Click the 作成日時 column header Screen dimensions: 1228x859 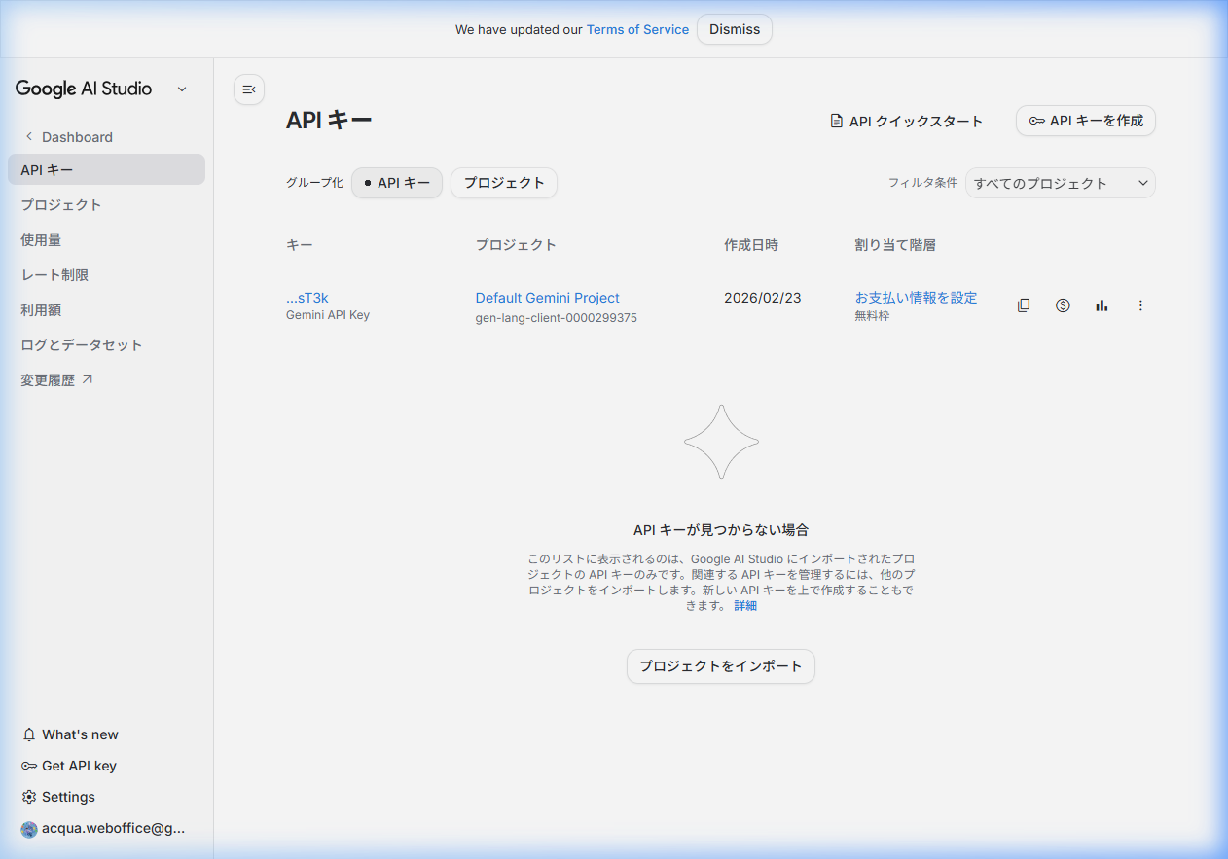coord(751,245)
